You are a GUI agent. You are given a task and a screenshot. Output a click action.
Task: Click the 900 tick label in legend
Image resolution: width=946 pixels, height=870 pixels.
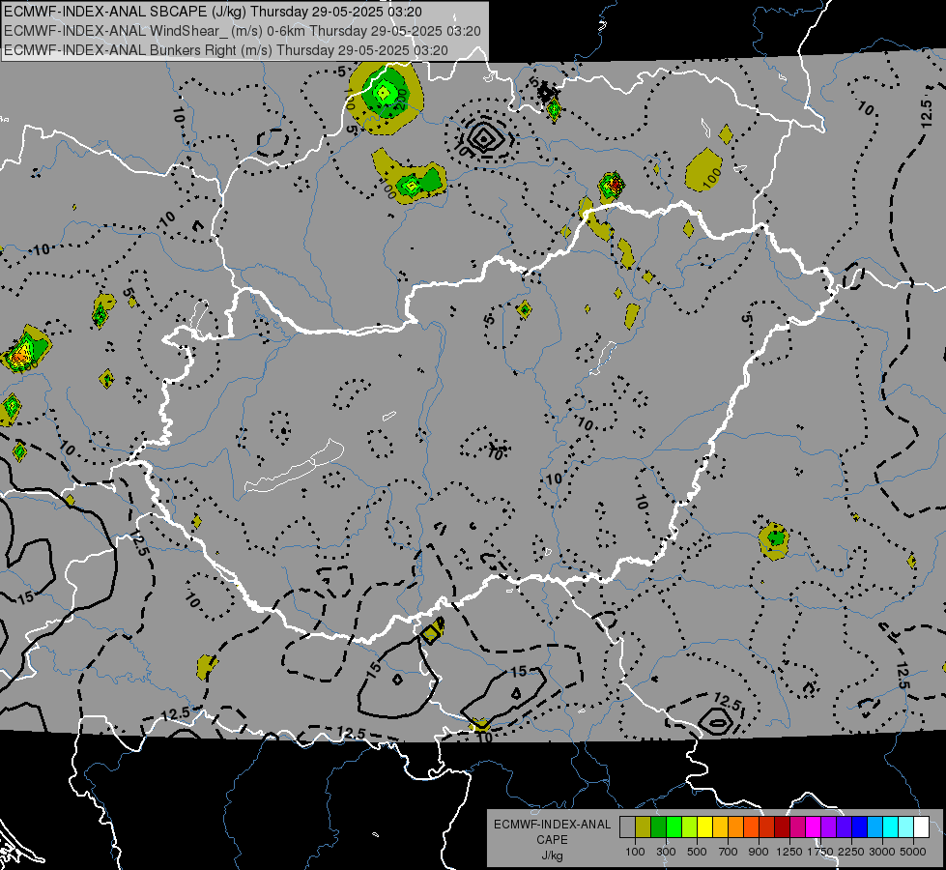(x=759, y=852)
